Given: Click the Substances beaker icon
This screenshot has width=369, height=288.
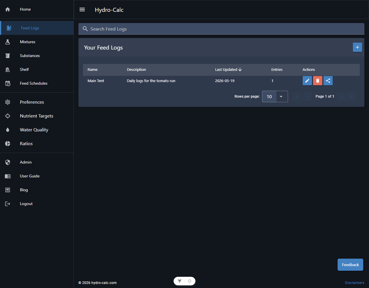Looking at the screenshot, I should click(x=8, y=56).
